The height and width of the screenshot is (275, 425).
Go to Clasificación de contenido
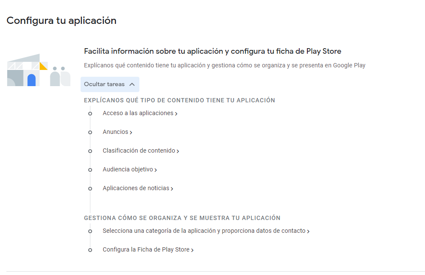[139, 151]
